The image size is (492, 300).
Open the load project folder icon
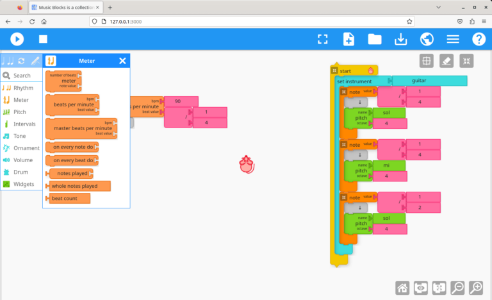[375, 39]
